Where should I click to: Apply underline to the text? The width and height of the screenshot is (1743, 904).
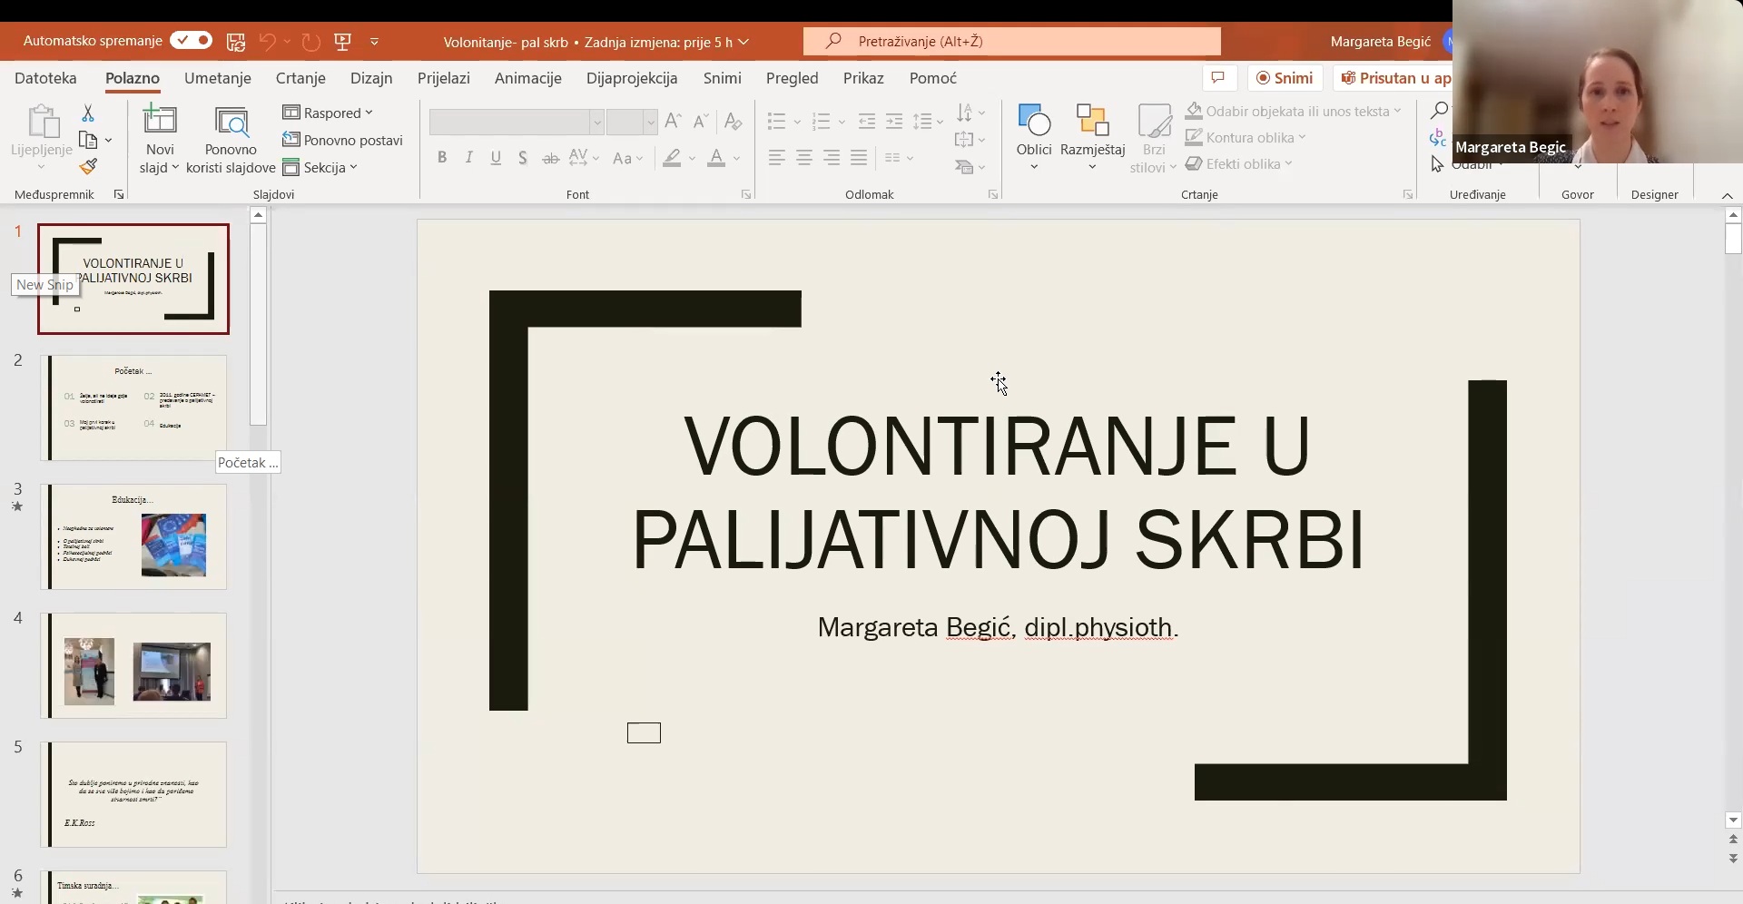(x=496, y=157)
